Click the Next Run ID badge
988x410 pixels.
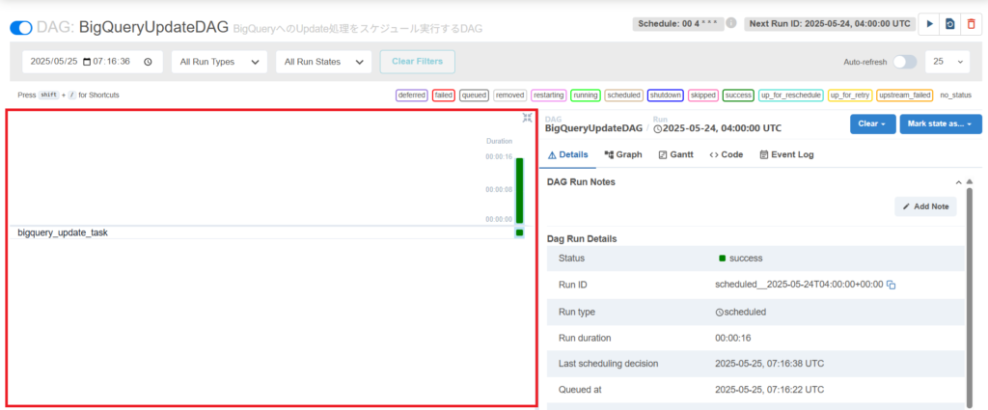pos(829,24)
